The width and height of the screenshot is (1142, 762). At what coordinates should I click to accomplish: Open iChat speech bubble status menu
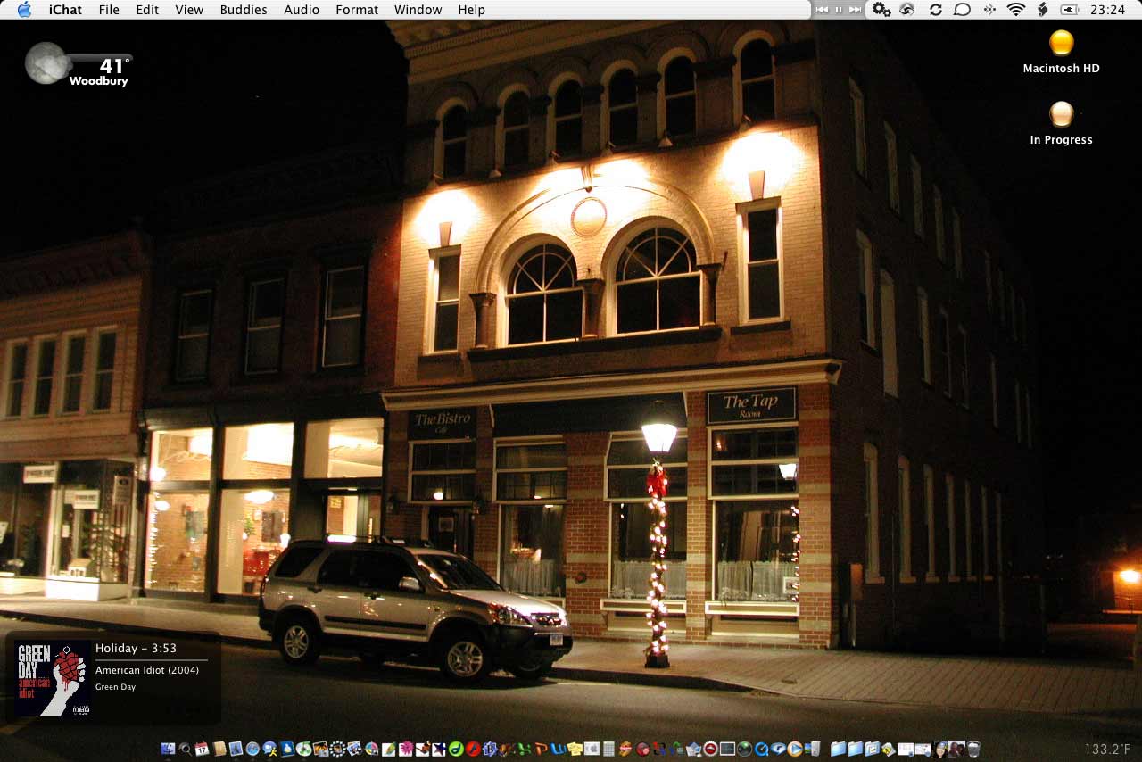[962, 10]
